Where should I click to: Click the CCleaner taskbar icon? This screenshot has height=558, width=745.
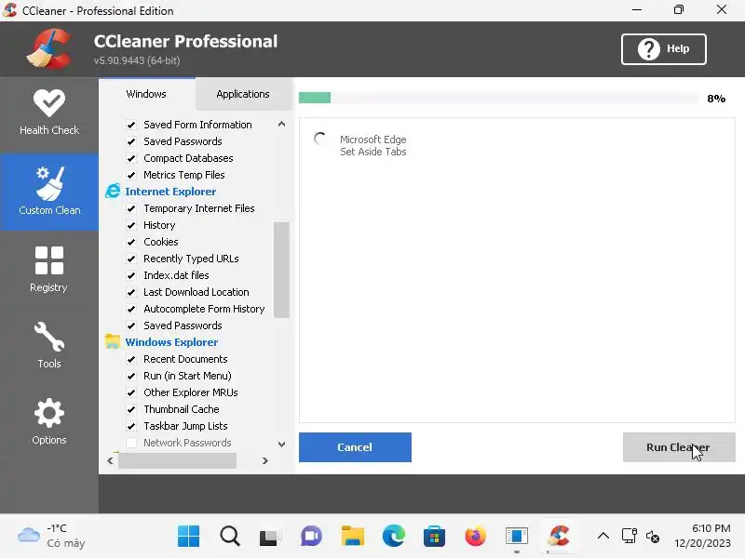click(558, 537)
